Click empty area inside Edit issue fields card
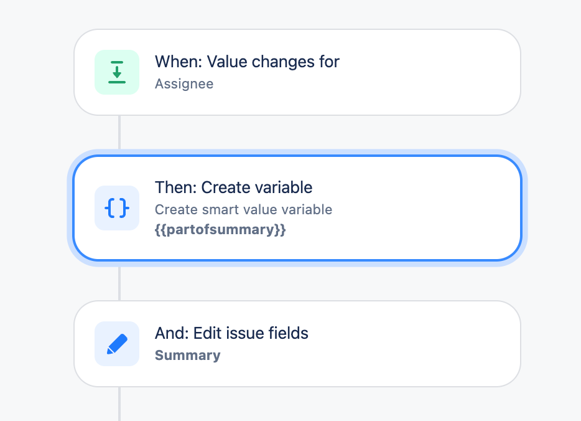 point(426,344)
